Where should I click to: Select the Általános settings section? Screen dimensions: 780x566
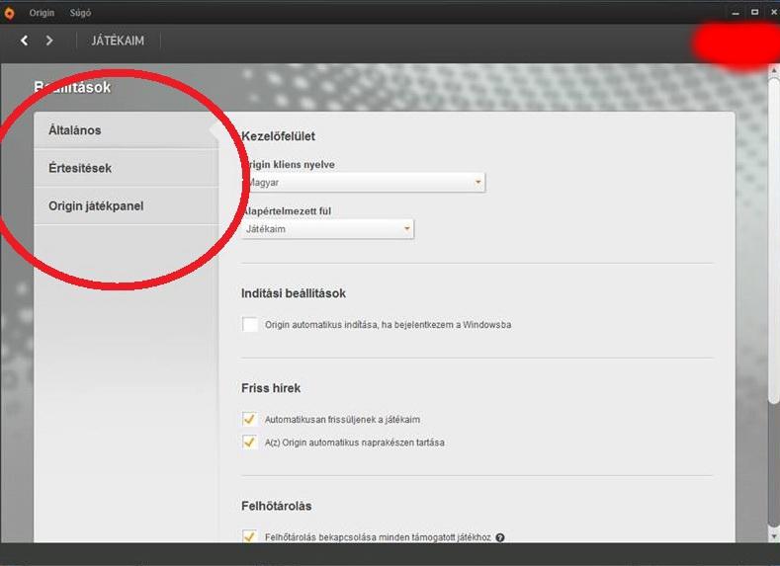[x=75, y=130]
